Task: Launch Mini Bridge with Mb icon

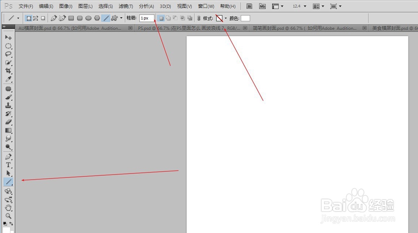Action: [x=263, y=6]
